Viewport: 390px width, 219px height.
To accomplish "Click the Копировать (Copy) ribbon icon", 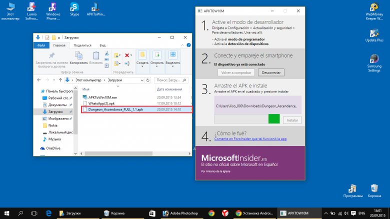I will tap(78, 55).
